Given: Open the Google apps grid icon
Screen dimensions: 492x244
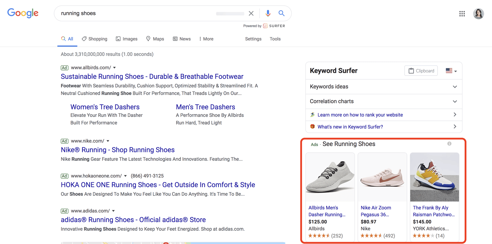Looking at the screenshot, I should tap(462, 13).
